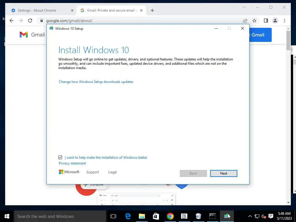This screenshot has height=222, width=296.
Task: Open Change how Windows Setup downloads updates
Action: tap(96, 82)
